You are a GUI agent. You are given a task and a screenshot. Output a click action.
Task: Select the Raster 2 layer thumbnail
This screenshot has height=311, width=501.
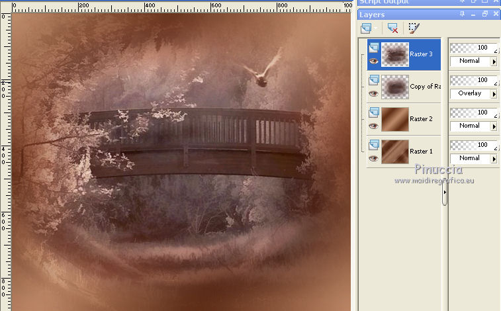point(395,119)
